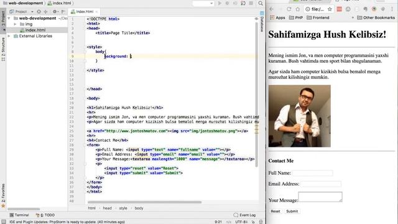Click index.html breadcrumb in navigation bar
Viewport: 398px width, 224px height.
point(60,3)
